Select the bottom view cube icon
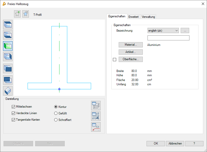This screenshot has width=207, height=152. [8, 35]
